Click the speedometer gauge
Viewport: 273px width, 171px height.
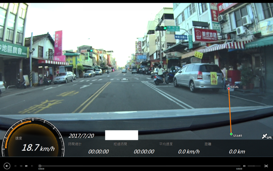pos(33,137)
